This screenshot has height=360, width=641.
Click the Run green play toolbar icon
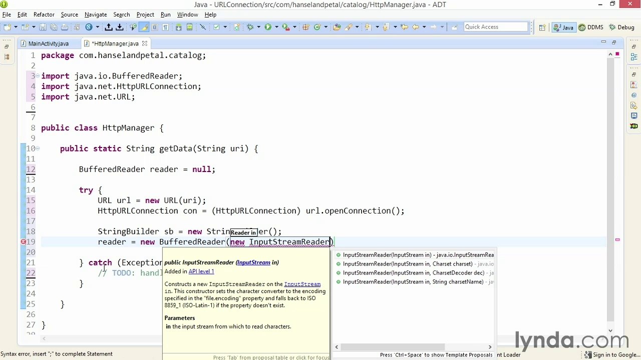[x=268, y=27]
